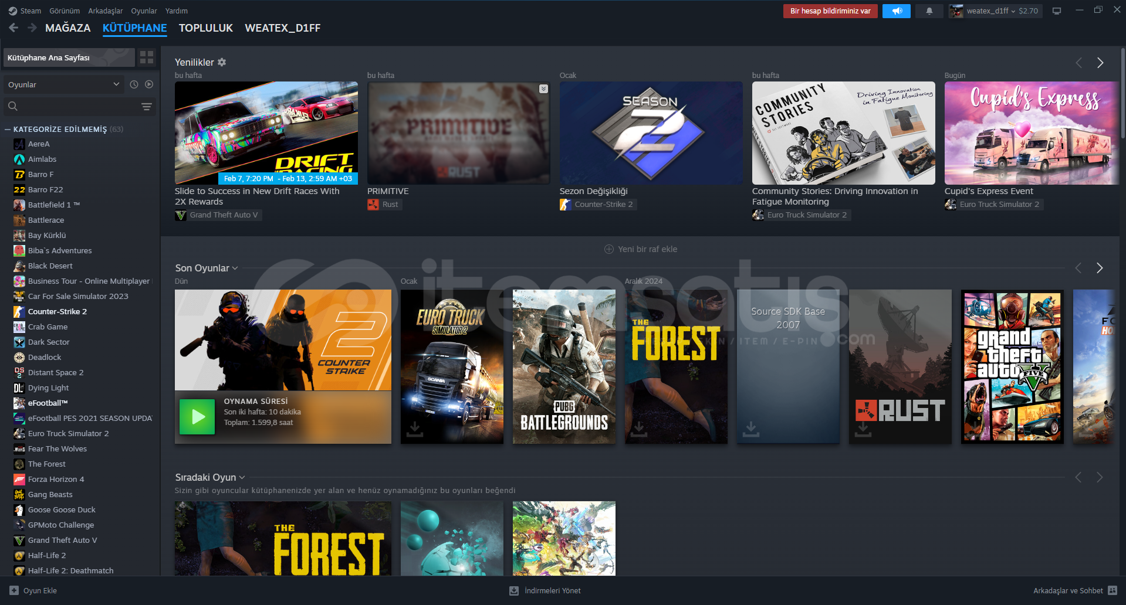Click the Rust cover download icon
Image resolution: width=1126 pixels, height=605 pixels.
(x=863, y=429)
